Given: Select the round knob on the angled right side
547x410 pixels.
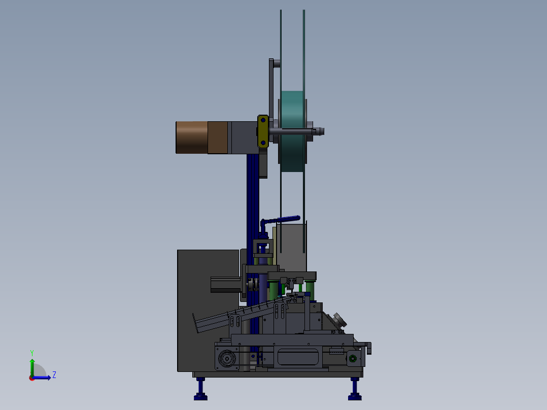Looking at the screenshot, I should 339,320.
